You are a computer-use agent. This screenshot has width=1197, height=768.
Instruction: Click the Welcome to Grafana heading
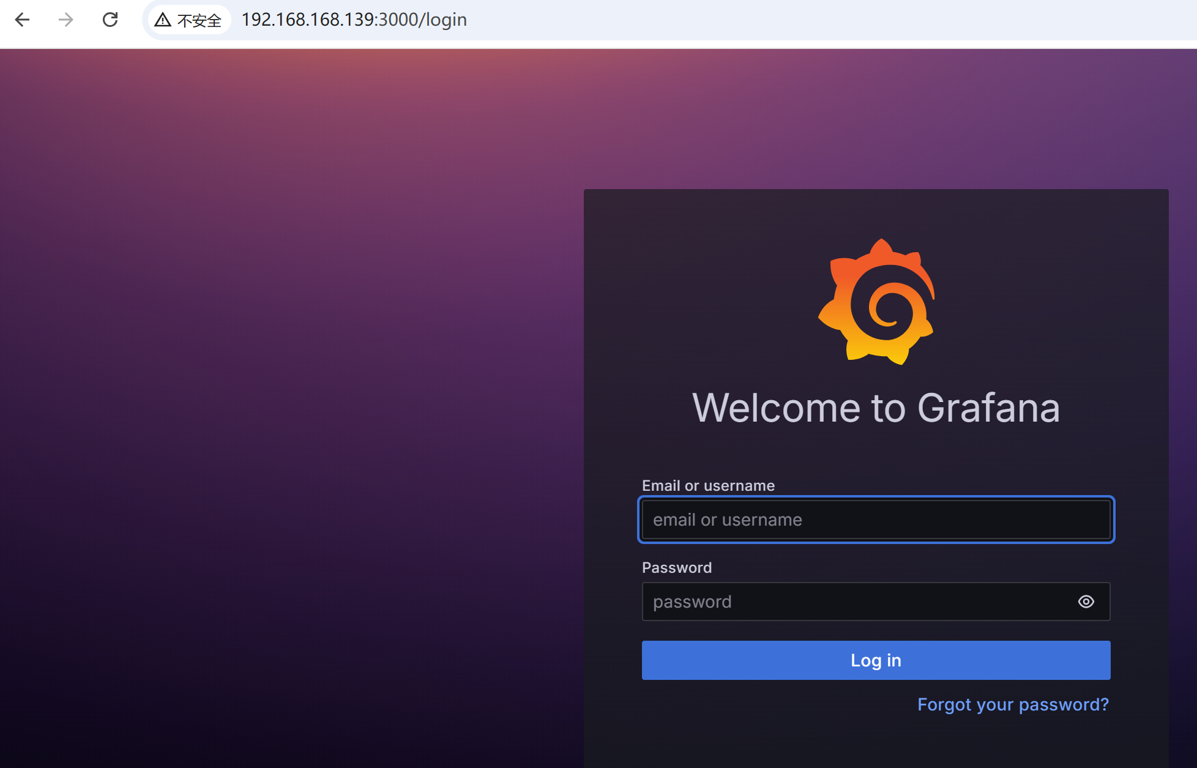point(876,408)
